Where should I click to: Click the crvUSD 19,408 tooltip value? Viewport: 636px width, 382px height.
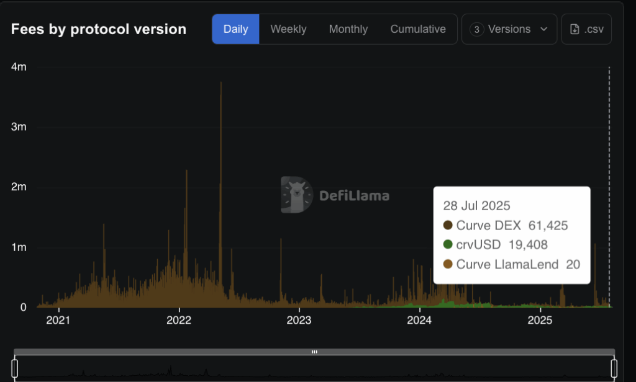click(x=528, y=245)
